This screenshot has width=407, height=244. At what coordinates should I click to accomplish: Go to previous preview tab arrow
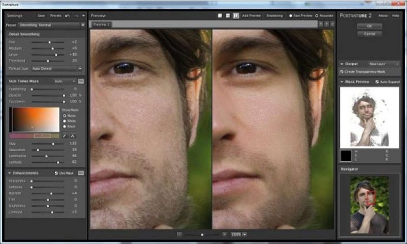[x=321, y=24]
